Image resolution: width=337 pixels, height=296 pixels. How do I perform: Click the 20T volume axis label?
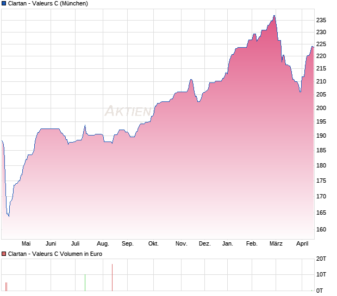321,259
